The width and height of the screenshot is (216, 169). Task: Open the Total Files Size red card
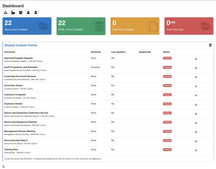(189, 26)
